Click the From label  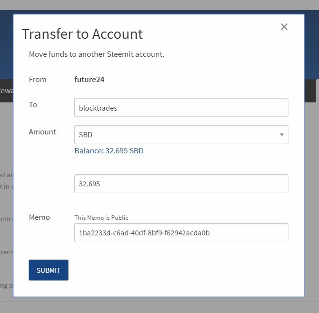[x=38, y=79]
